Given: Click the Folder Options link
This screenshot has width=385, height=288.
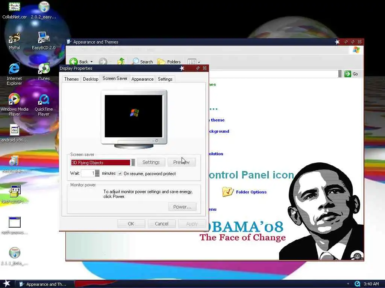Looking at the screenshot, I should pos(251,192).
